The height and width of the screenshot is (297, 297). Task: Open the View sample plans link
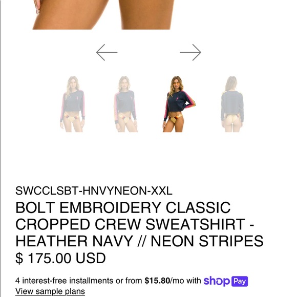pyautogui.click(x=50, y=291)
